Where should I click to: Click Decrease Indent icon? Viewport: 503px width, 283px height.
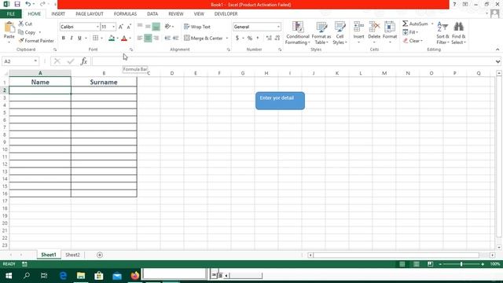click(x=167, y=38)
